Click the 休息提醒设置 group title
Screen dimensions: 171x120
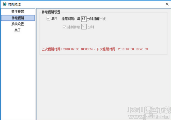pyautogui.click(x=51, y=12)
